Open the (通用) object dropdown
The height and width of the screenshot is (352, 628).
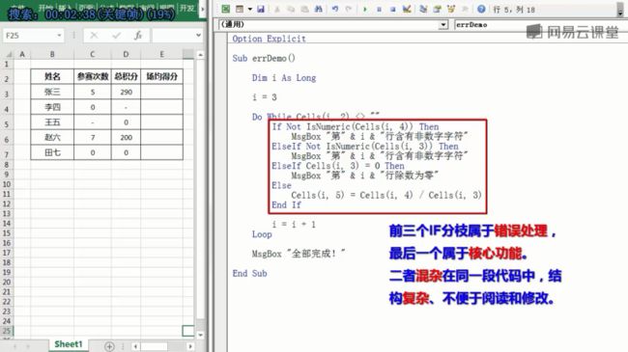[x=442, y=25]
